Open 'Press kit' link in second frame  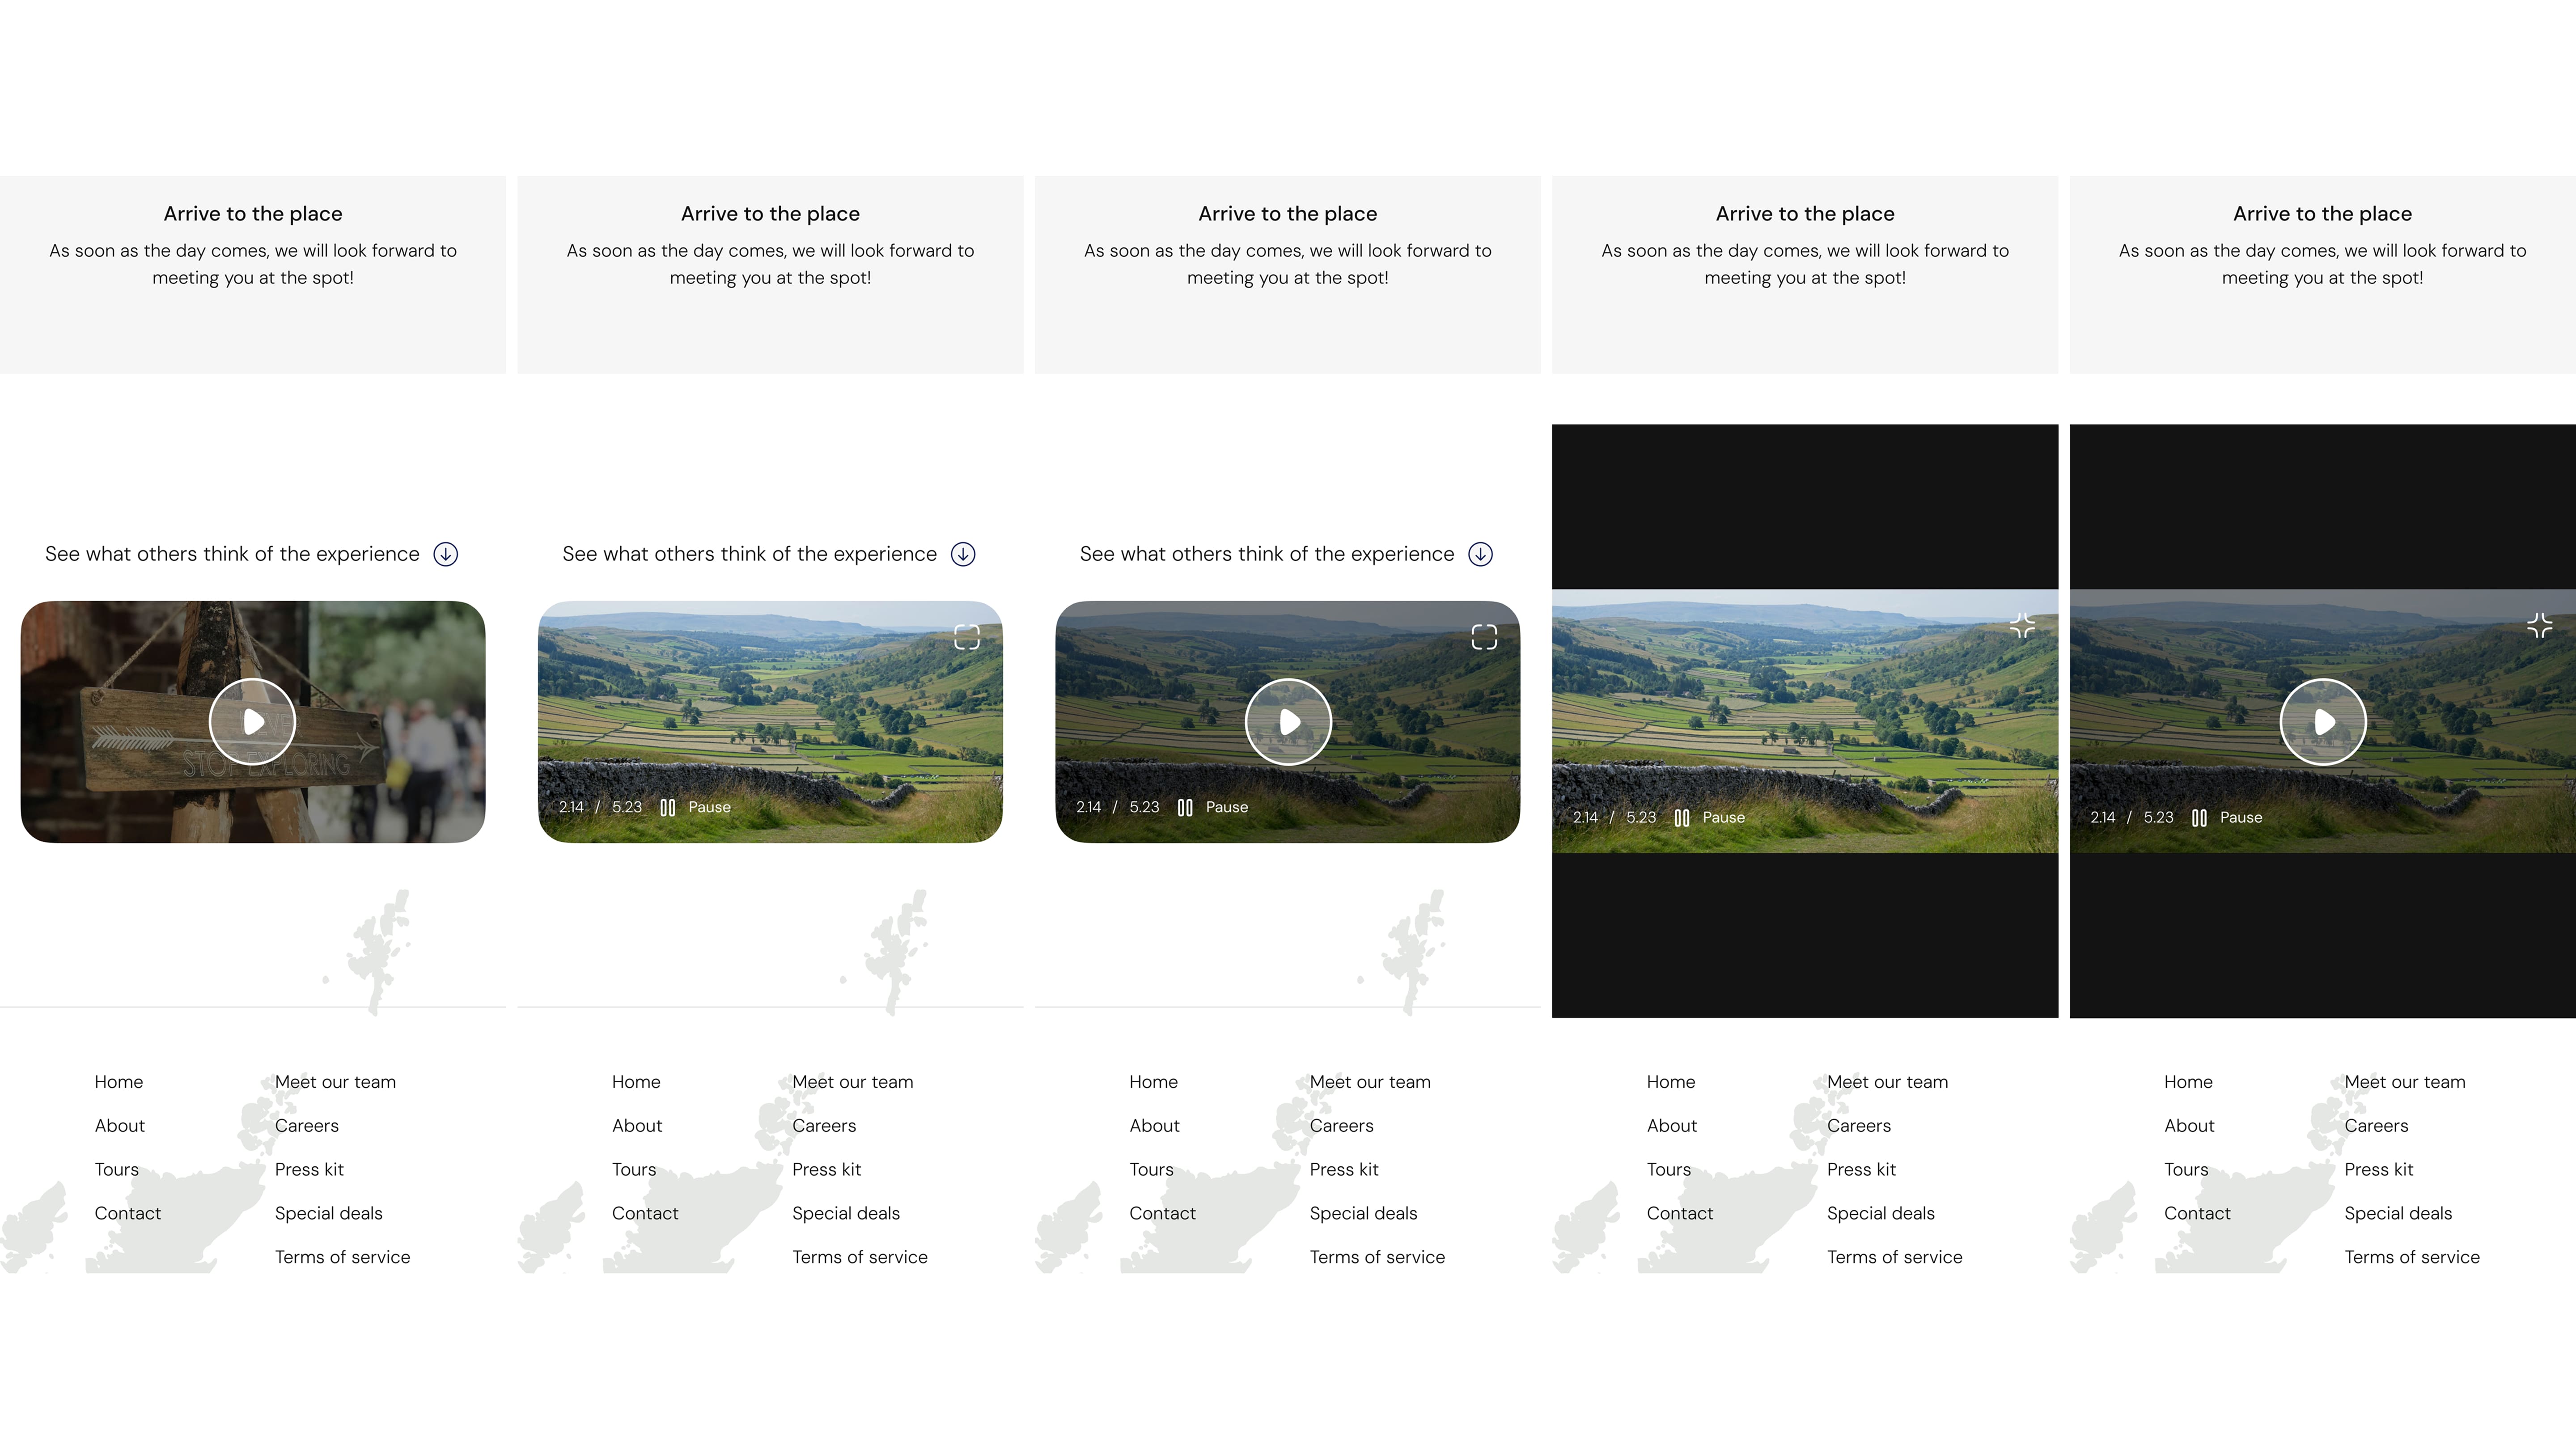tap(827, 1169)
